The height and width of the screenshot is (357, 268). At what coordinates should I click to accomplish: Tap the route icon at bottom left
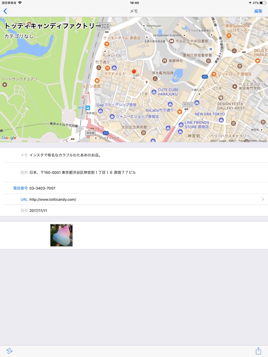9,351
